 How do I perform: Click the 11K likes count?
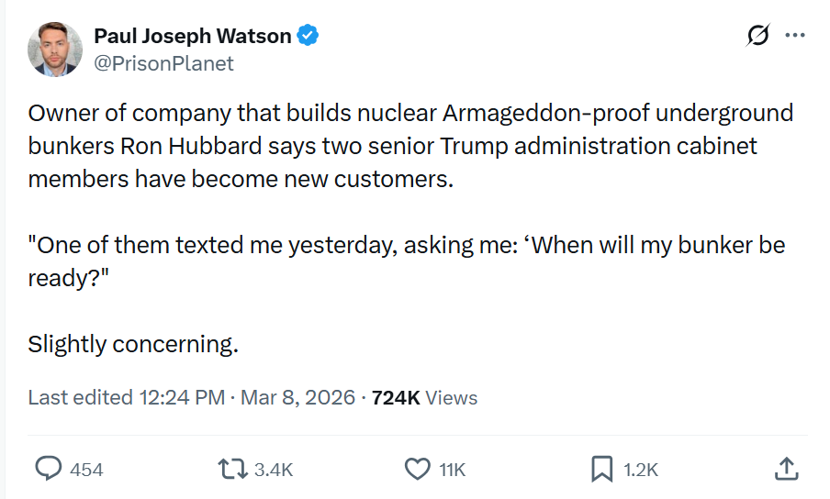(x=452, y=470)
